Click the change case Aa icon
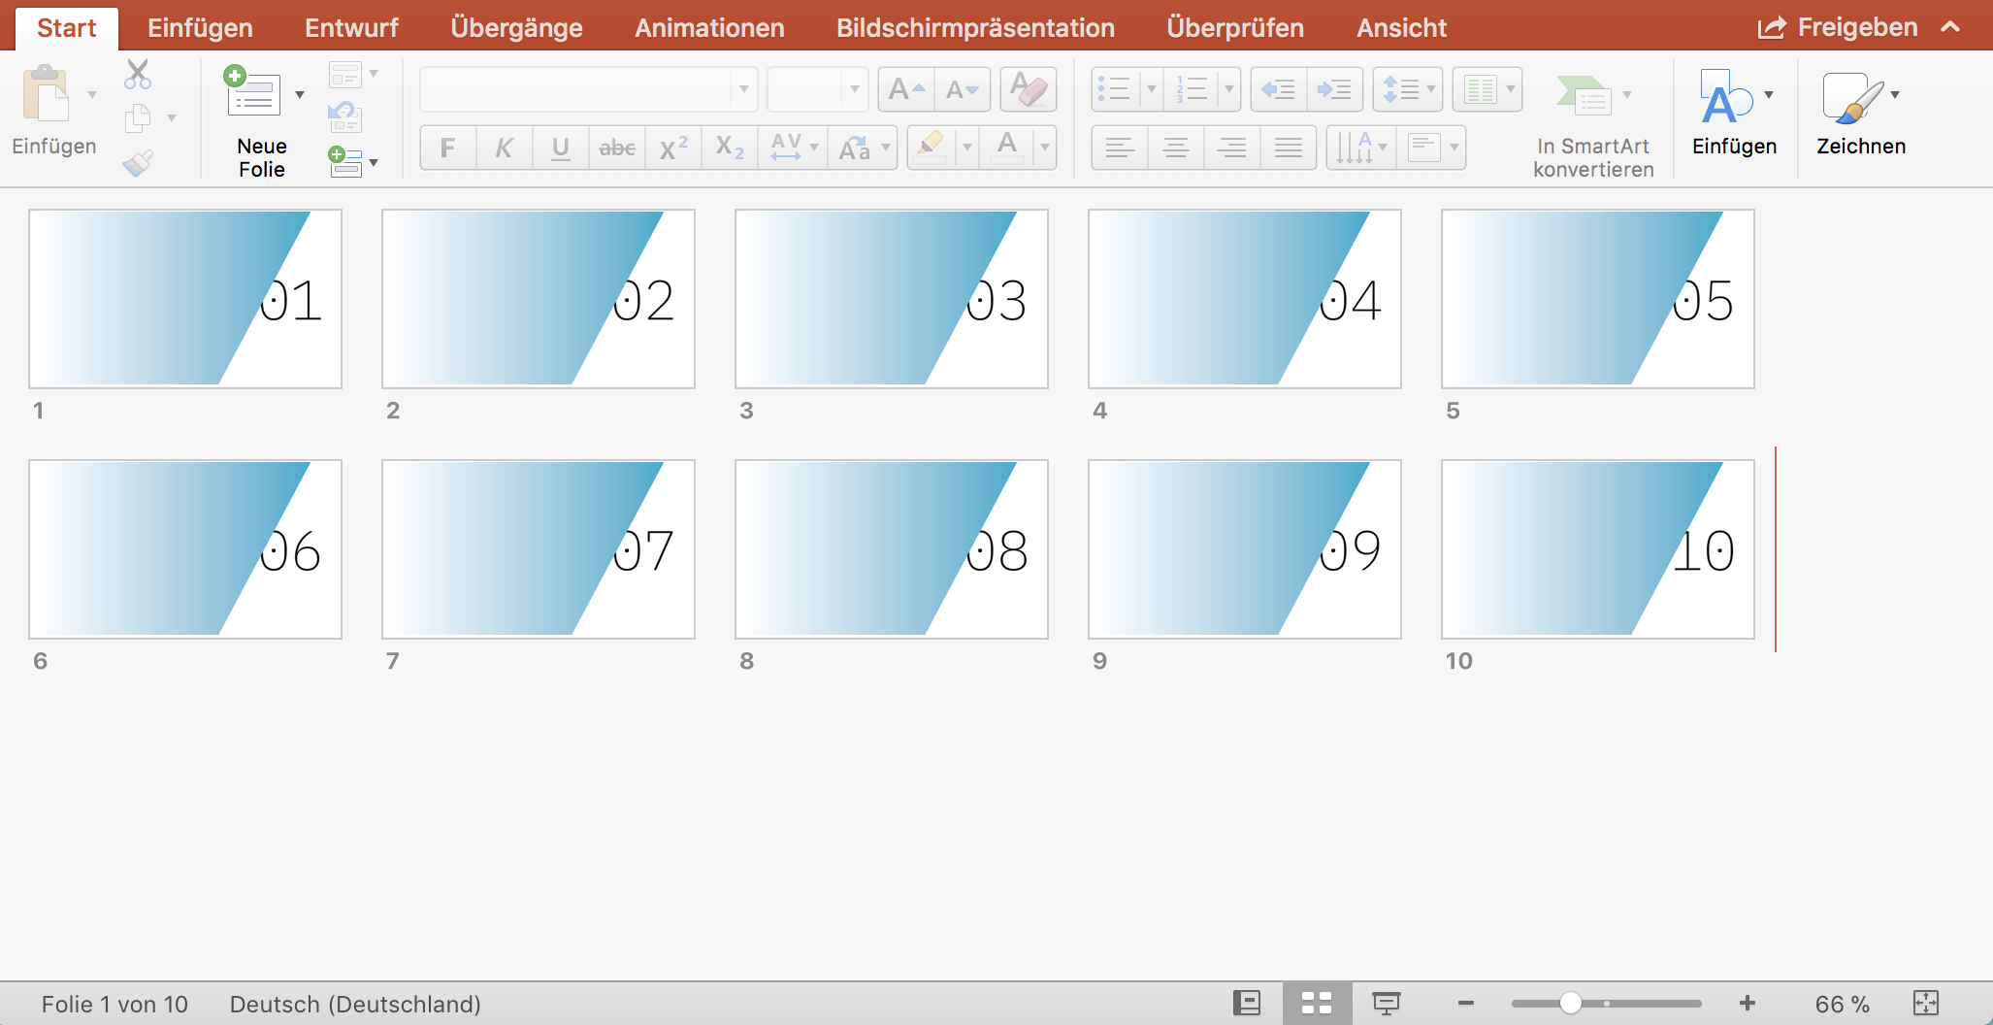 [855, 149]
